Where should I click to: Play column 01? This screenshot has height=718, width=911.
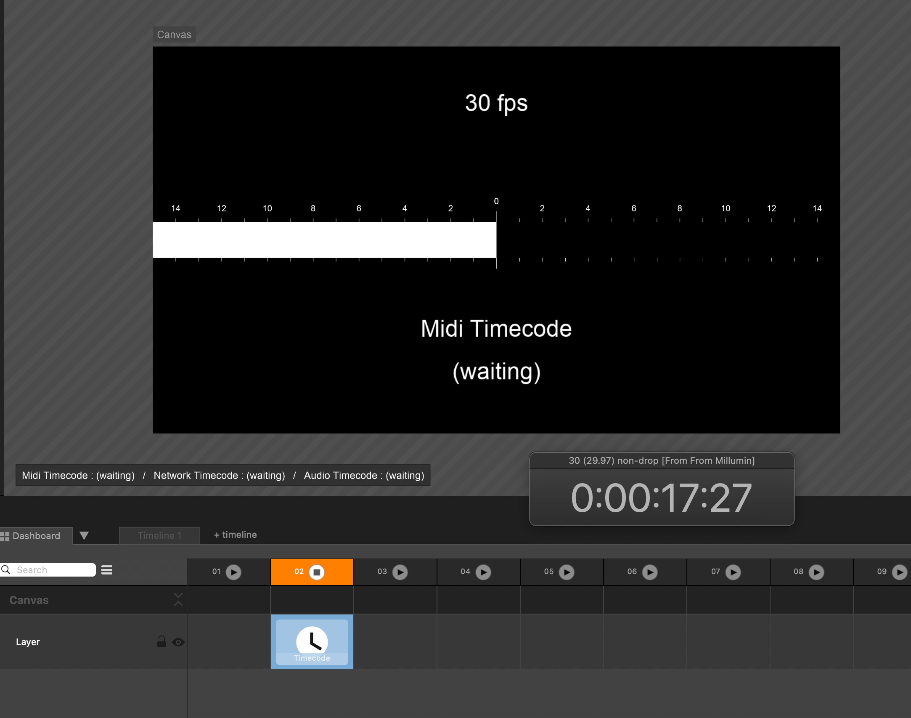[x=233, y=572]
